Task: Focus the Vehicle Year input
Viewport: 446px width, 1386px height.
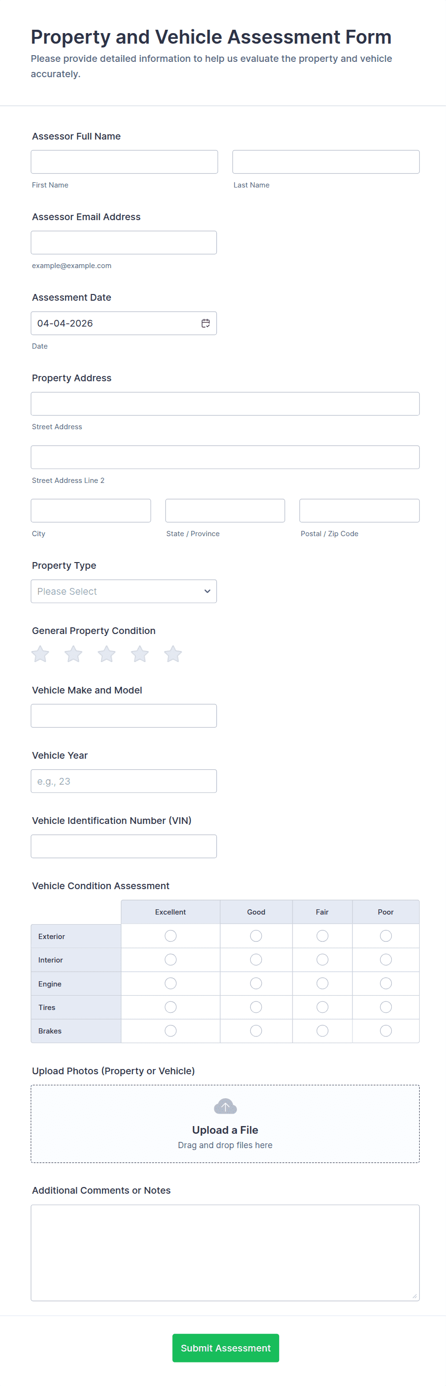Action: [124, 781]
